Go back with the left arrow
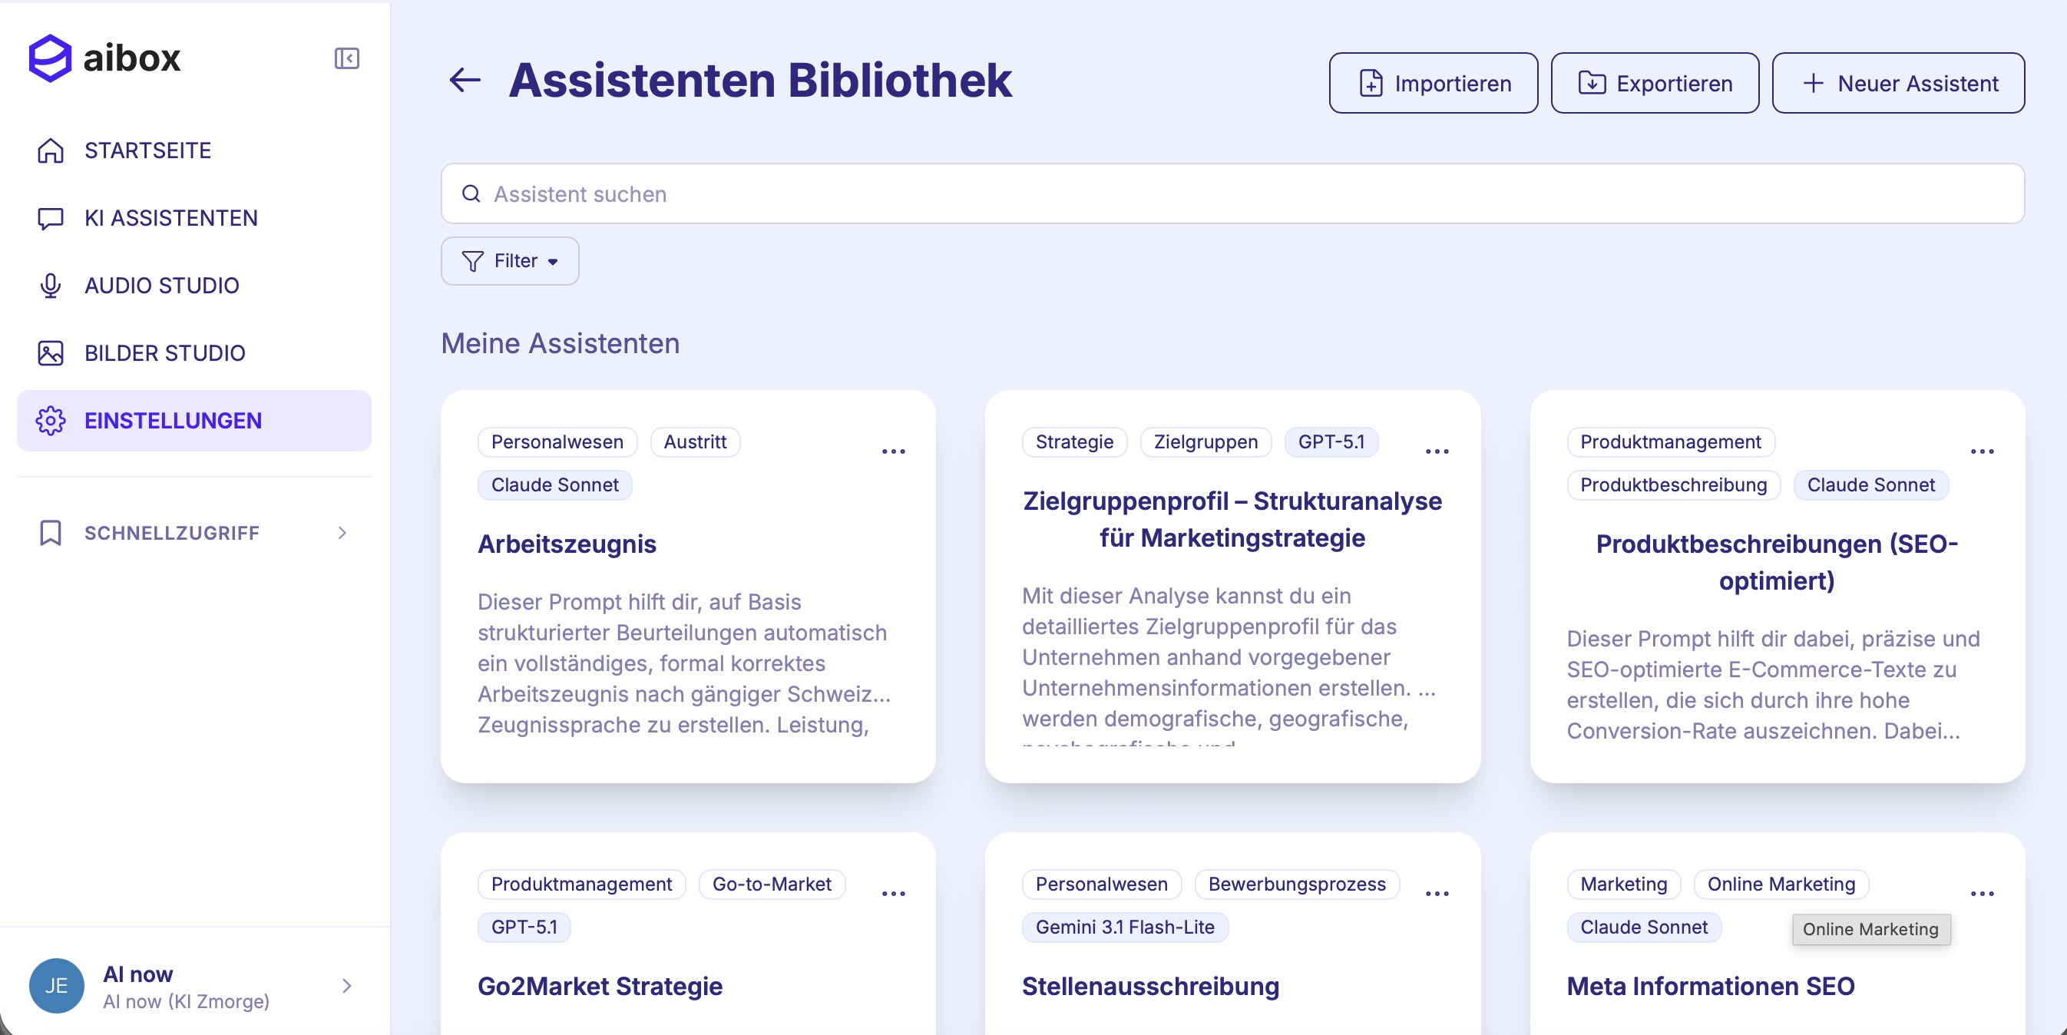This screenshot has height=1035, width=2067. click(465, 79)
